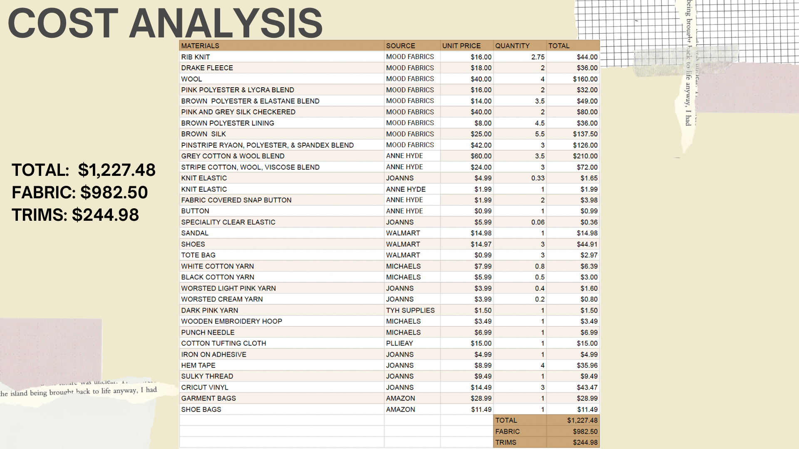799x449 pixels.
Task: Click GARMENT BAGS material cell
Action: click(x=282, y=398)
